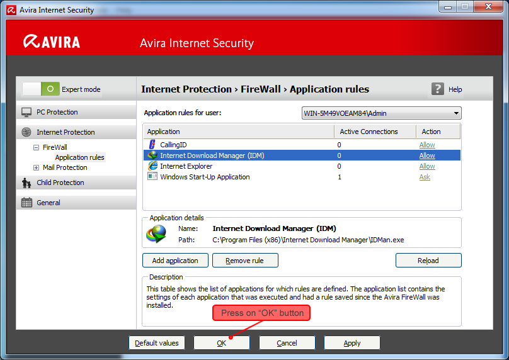Open the Child Protection section
Viewport: 509px width, 360px height.
(76, 183)
